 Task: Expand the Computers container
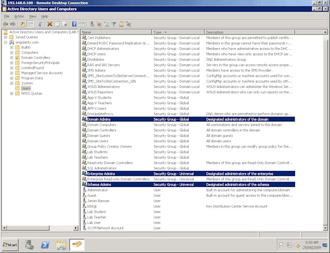12,52
